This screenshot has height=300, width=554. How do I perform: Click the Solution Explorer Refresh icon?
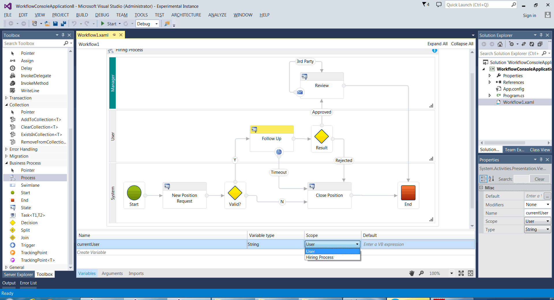532,44
